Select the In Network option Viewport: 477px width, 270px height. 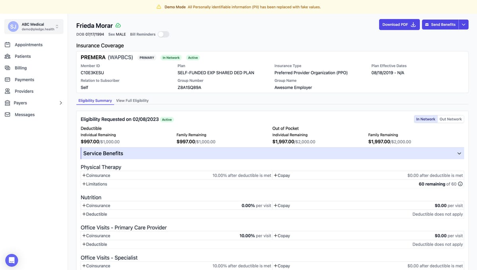tap(425, 119)
